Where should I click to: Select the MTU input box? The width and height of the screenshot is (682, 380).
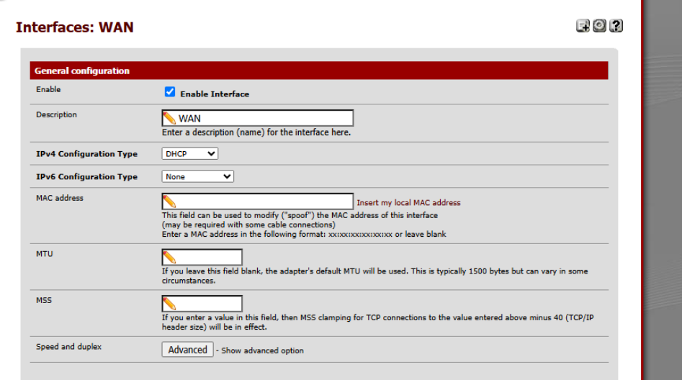(208, 258)
